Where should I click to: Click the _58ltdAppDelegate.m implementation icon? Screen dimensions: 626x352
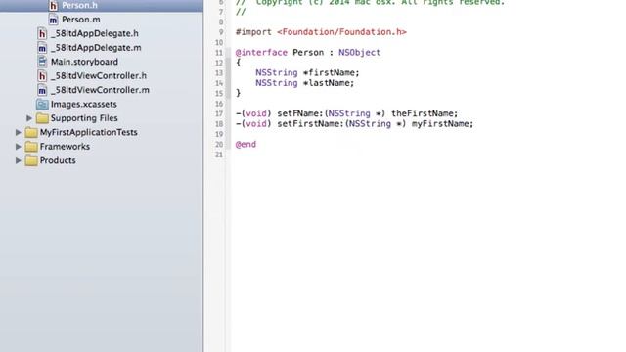[x=42, y=48]
